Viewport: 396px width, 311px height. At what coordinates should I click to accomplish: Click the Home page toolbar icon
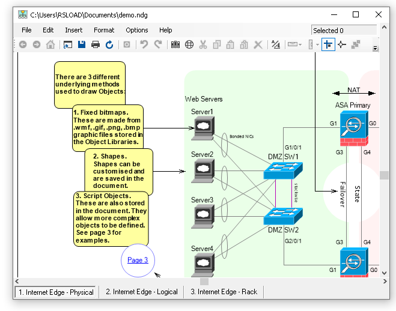(x=50, y=44)
